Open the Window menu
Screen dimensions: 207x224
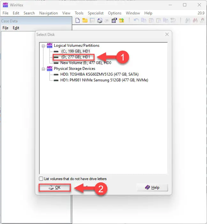click(133, 13)
